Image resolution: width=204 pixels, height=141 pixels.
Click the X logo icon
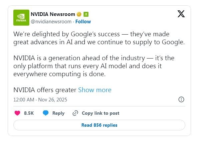click(x=181, y=14)
